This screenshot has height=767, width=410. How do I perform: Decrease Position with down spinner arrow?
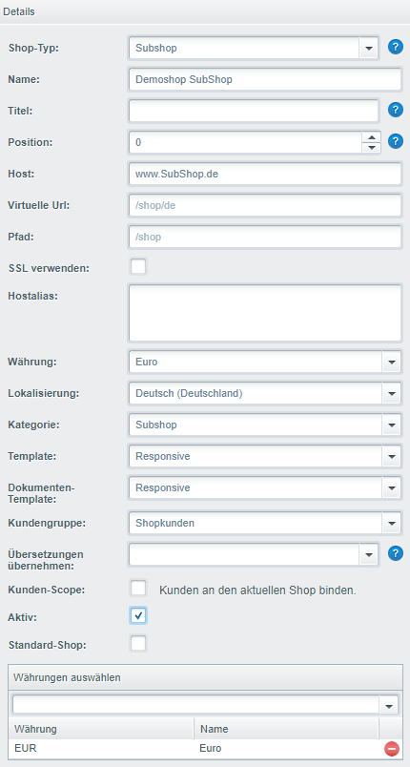coord(372,147)
